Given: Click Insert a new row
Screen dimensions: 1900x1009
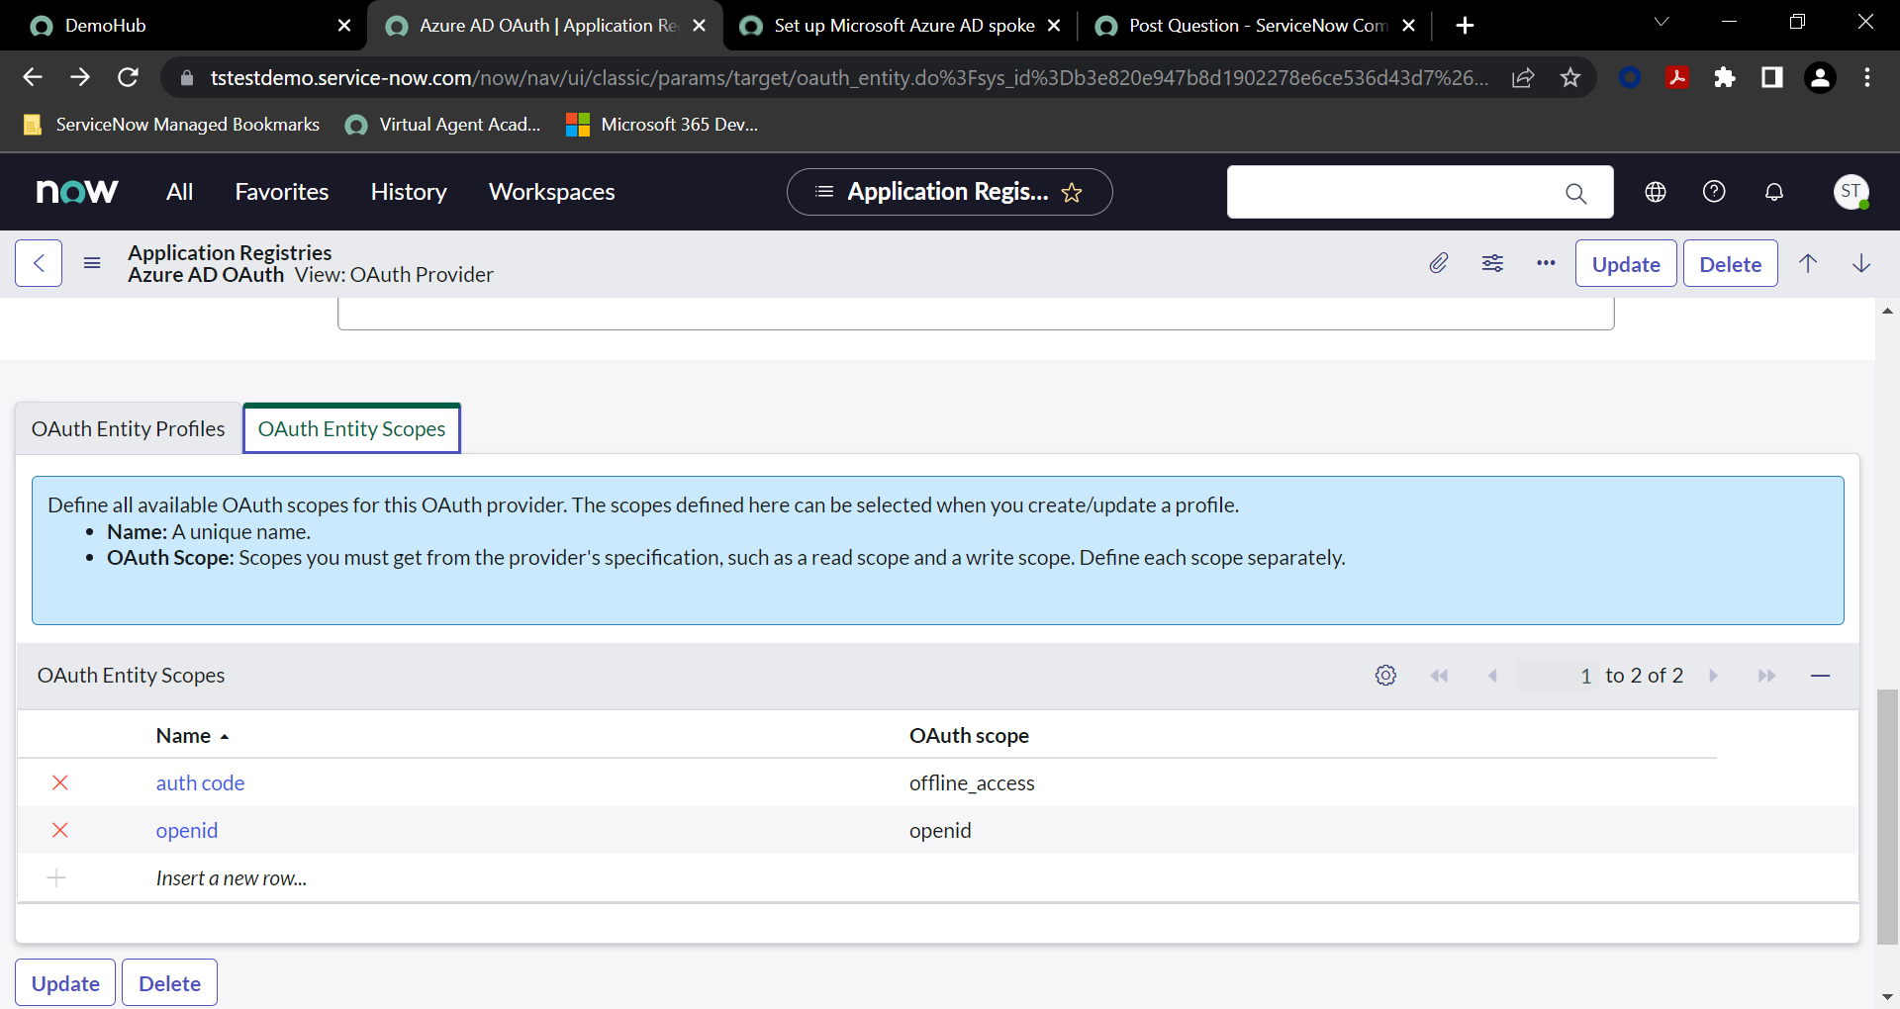Looking at the screenshot, I should pos(231,877).
